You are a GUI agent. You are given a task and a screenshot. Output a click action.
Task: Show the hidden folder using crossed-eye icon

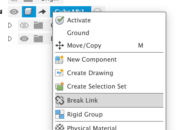click(x=25, y=25)
